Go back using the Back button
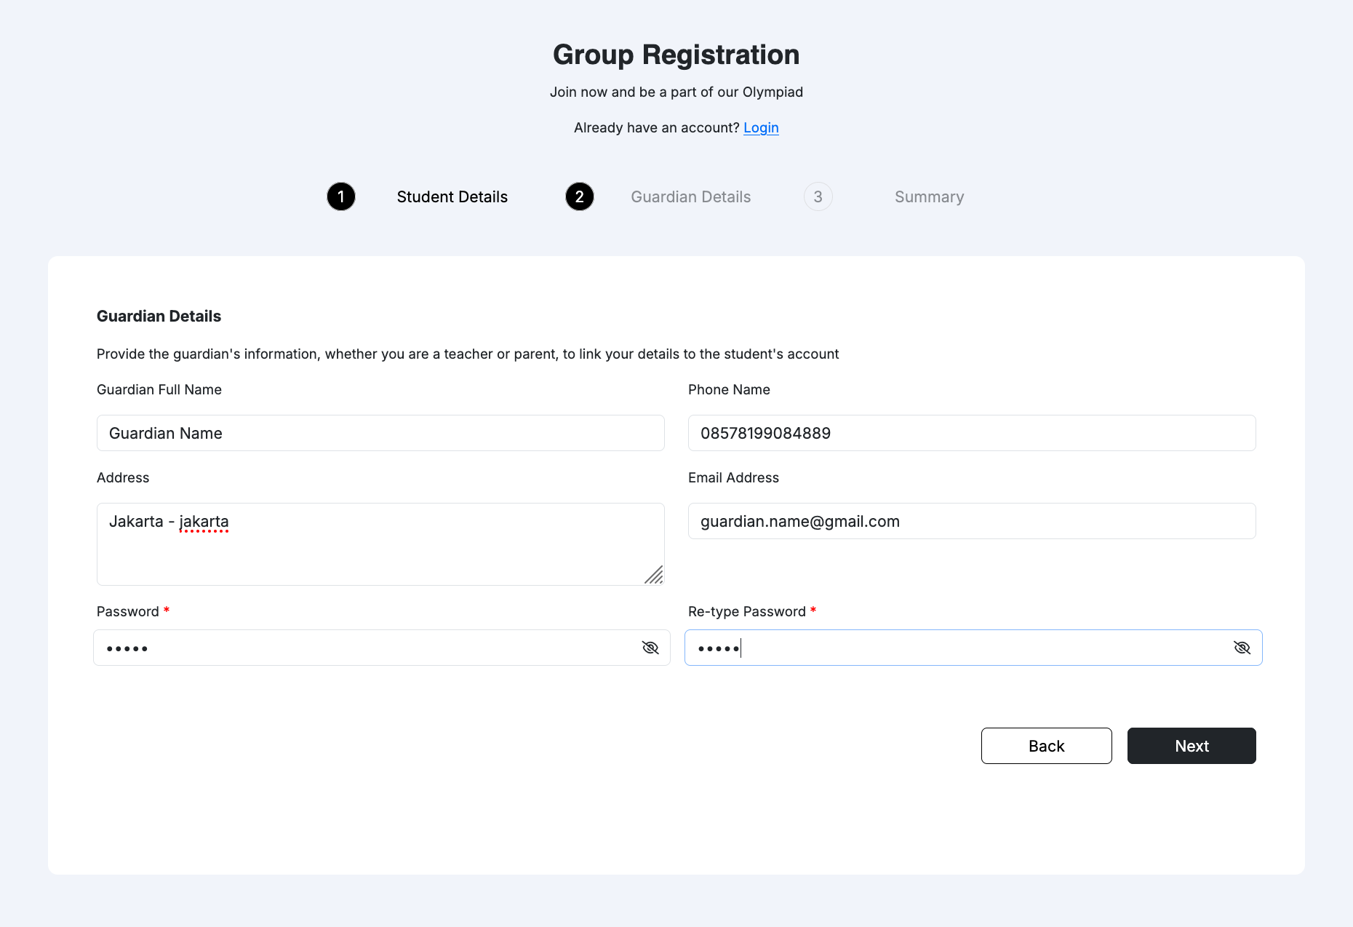 click(1046, 746)
